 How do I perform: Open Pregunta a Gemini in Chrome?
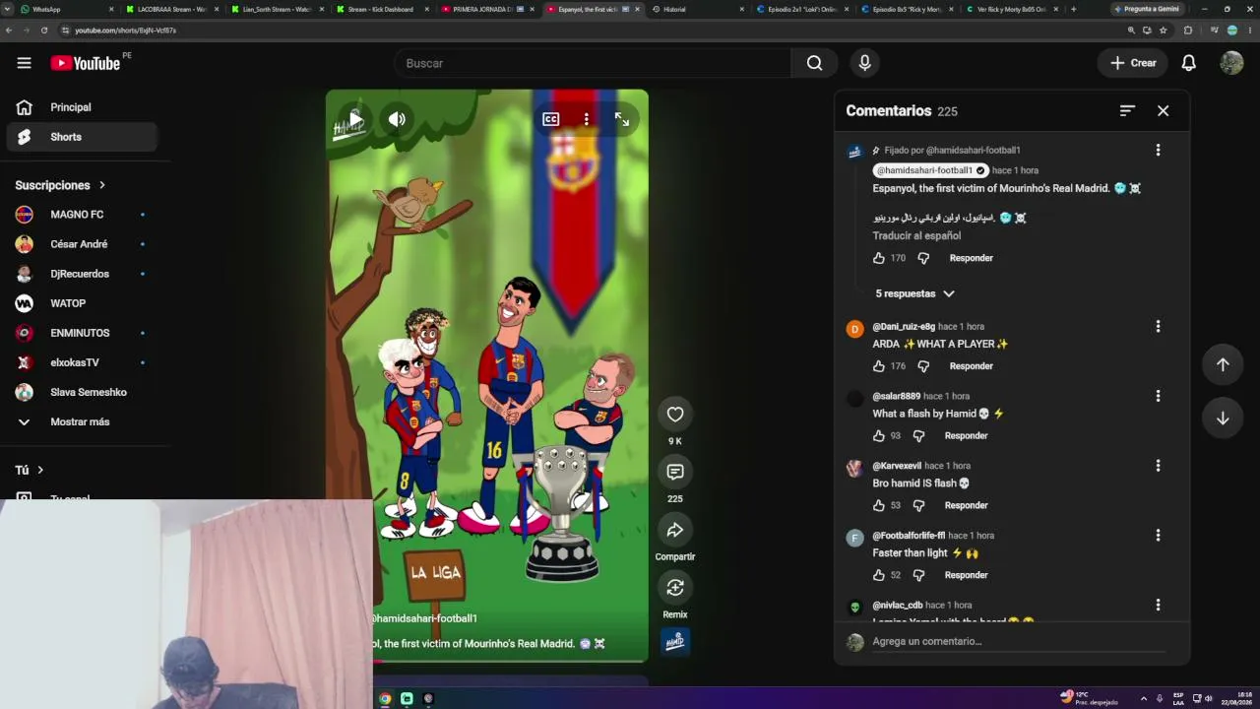1147,9
